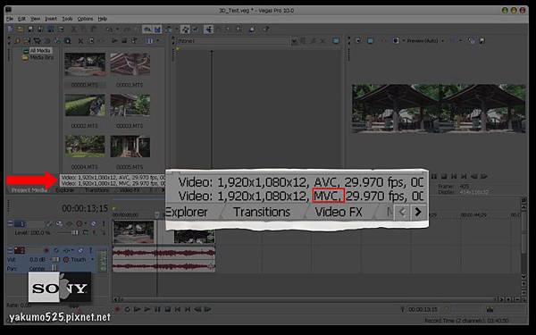Click the Save project icon
Screen dimensions: 536x335
[30, 29]
